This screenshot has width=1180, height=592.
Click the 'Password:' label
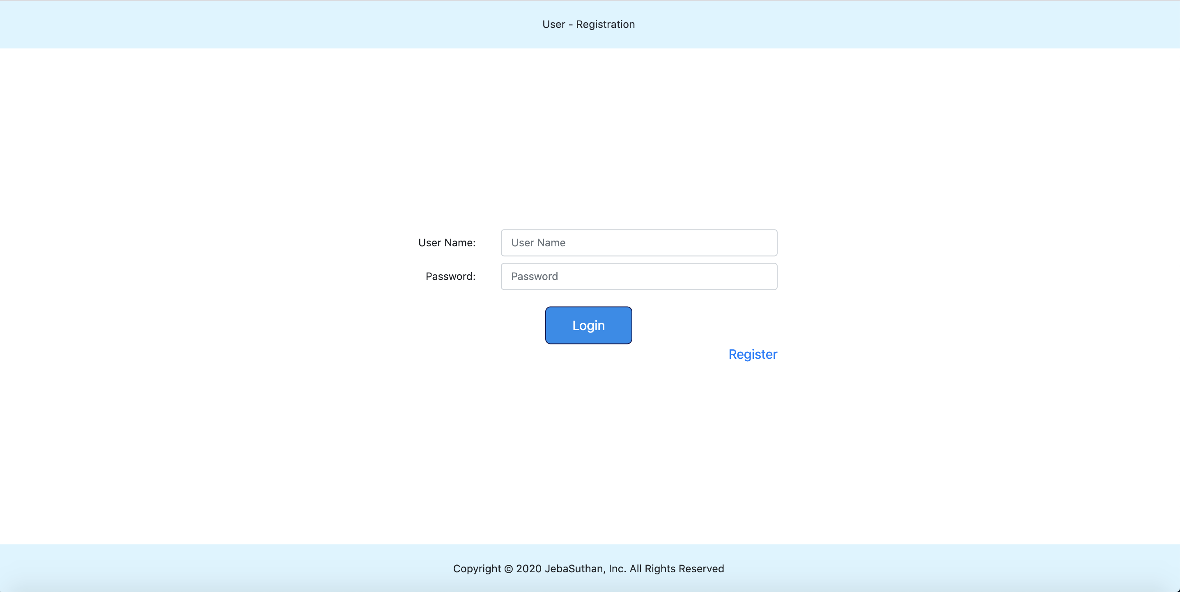(x=450, y=276)
